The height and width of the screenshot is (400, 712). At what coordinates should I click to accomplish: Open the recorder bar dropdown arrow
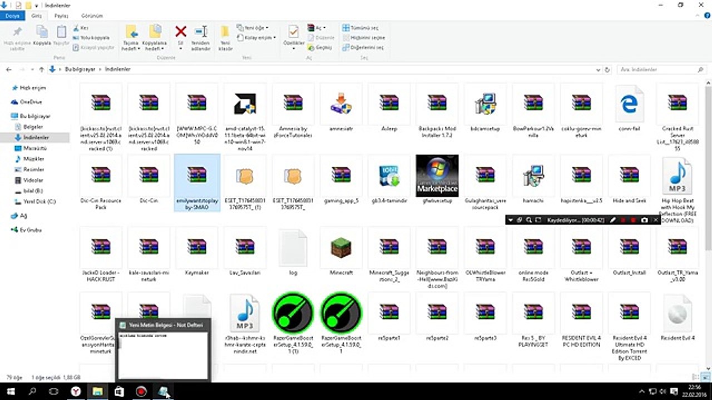point(510,220)
